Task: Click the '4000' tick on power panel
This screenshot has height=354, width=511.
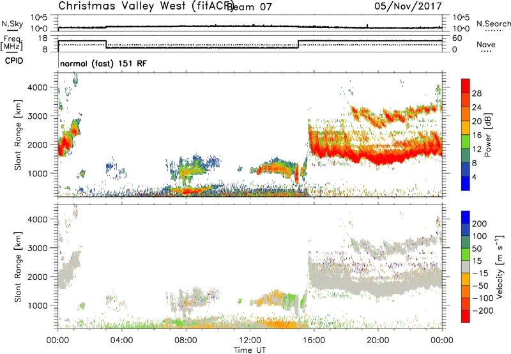Action: coord(38,88)
